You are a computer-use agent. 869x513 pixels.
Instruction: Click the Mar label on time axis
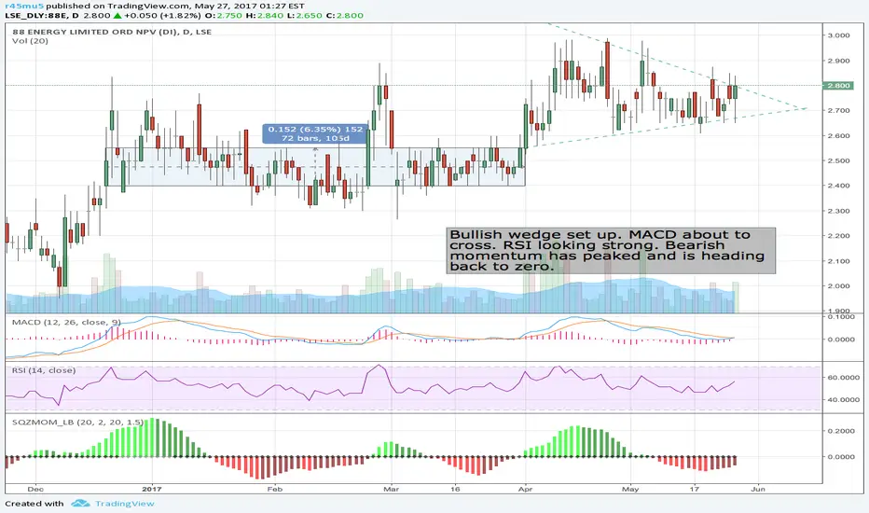tap(392, 489)
